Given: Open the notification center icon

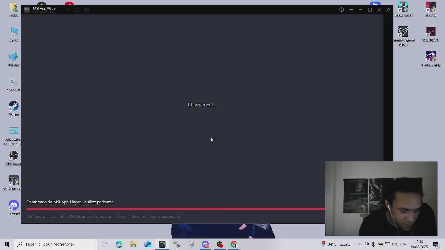Looking at the screenshot, I should point(436,244).
